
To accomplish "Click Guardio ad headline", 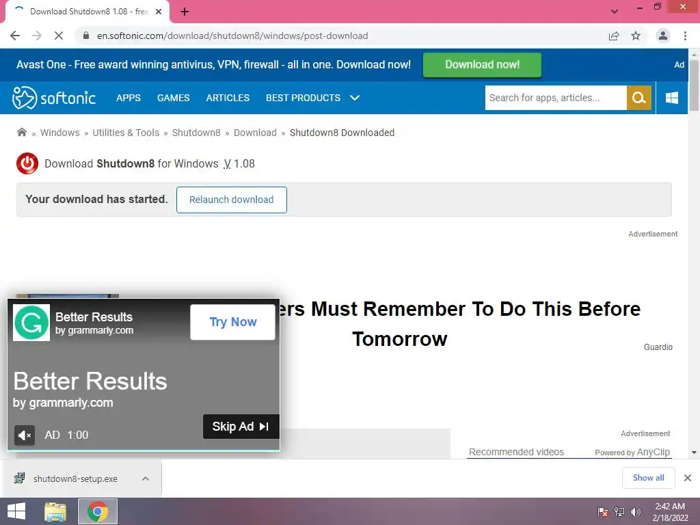I will (x=459, y=324).
